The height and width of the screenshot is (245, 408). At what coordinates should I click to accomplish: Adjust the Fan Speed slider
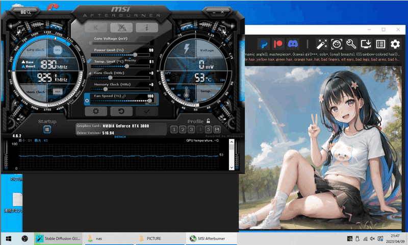tap(120, 101)
